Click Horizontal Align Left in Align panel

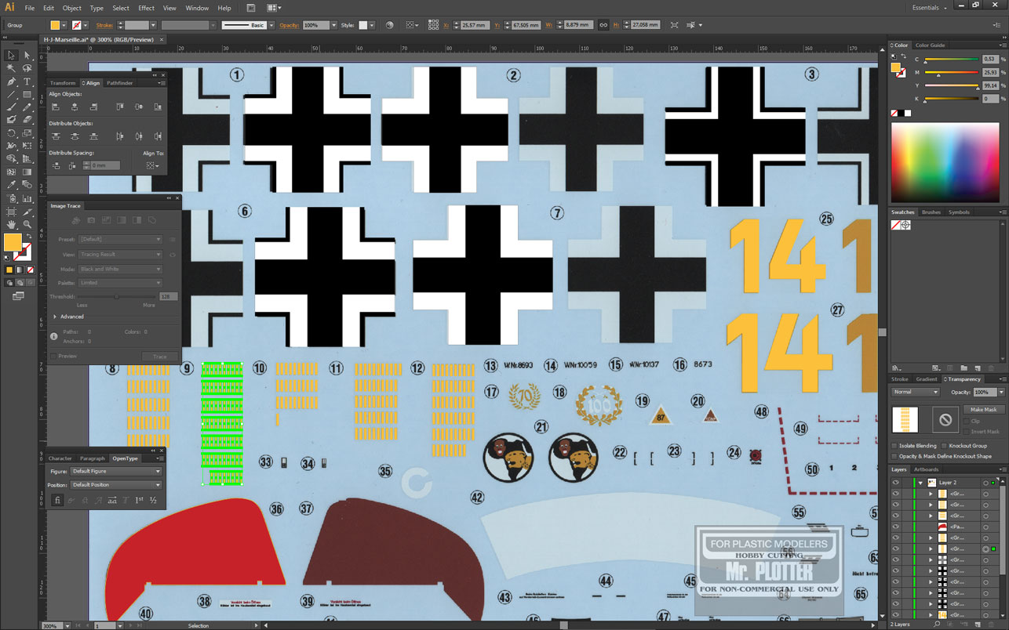[x=56, y=107]
